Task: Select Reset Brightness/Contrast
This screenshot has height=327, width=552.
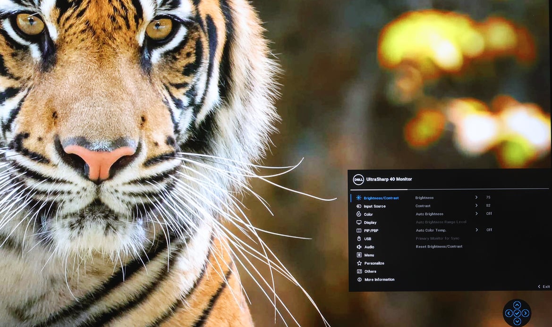Action: (x=439, y=246)
